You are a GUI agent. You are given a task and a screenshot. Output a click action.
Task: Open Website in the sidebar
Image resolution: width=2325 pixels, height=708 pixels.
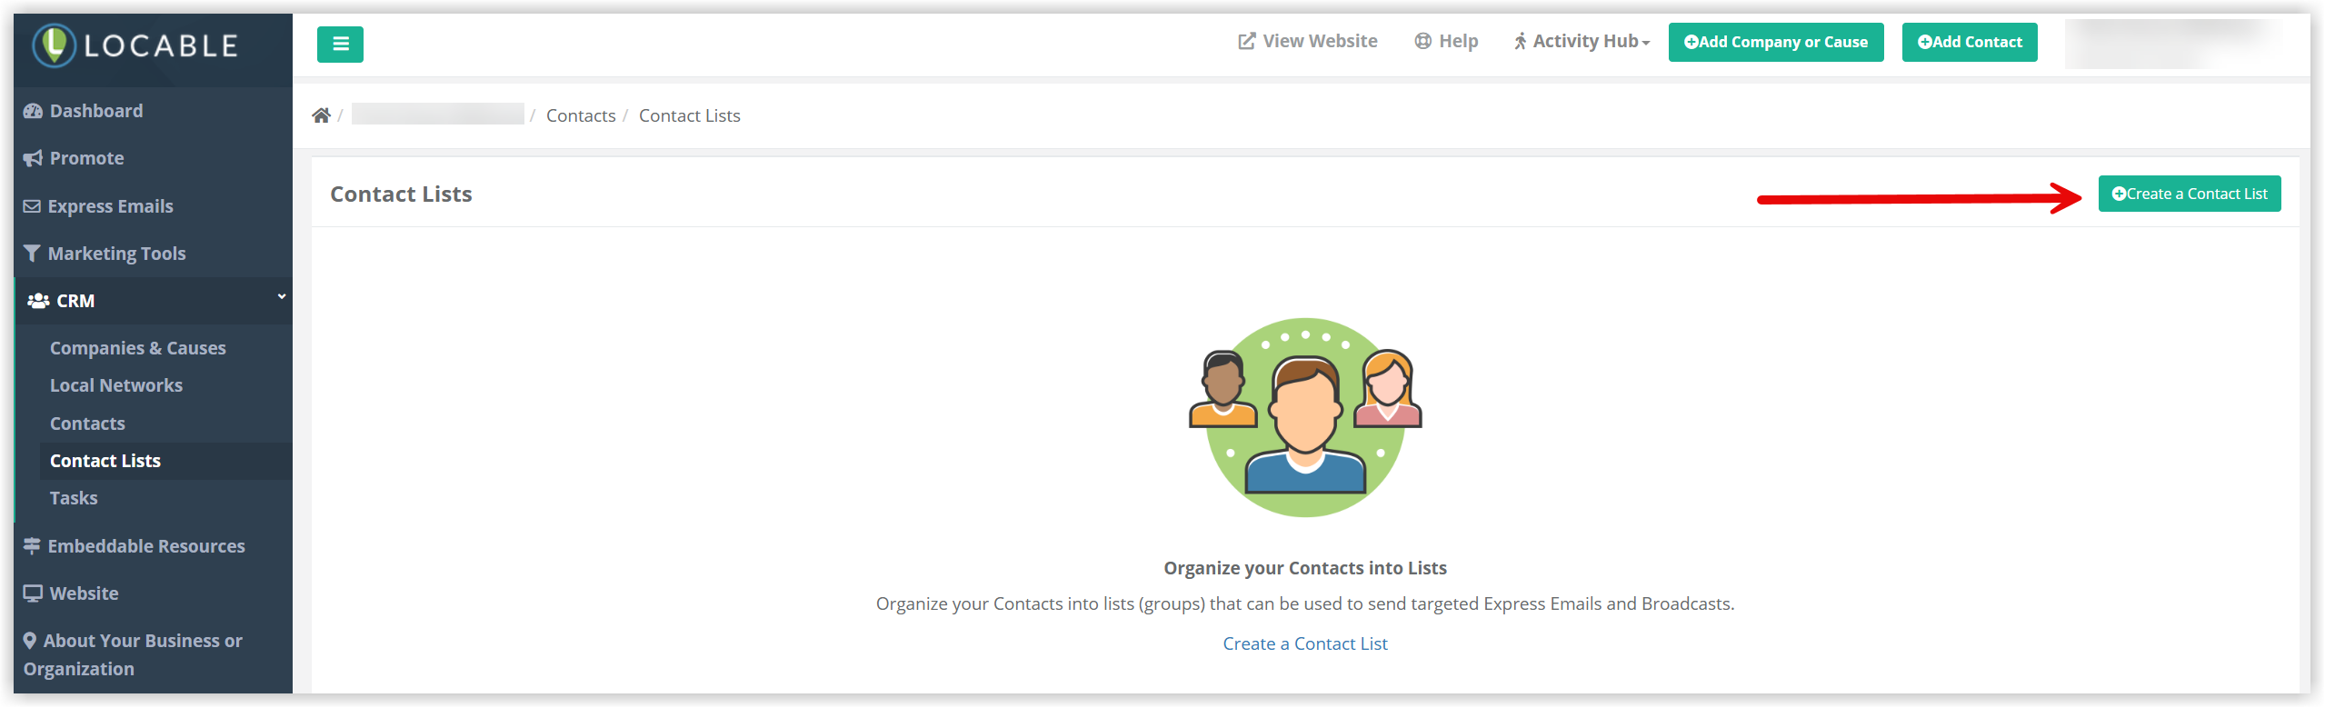pyautogui.click(x=84, y=593)
